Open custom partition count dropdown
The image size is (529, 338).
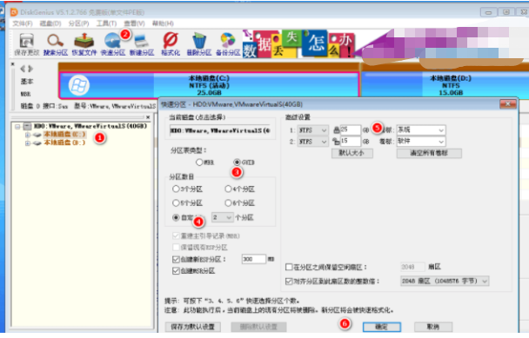223,218
